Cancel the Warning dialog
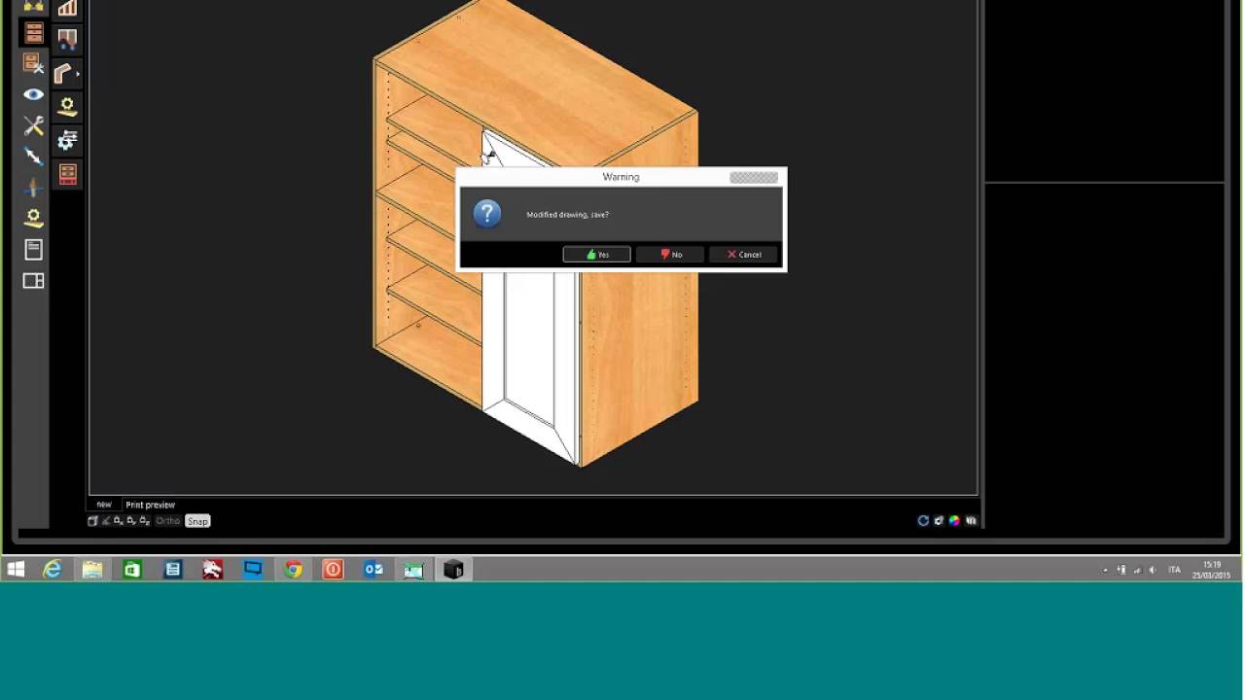Viewport: 1245px width, 700px height. pos(743,255)
